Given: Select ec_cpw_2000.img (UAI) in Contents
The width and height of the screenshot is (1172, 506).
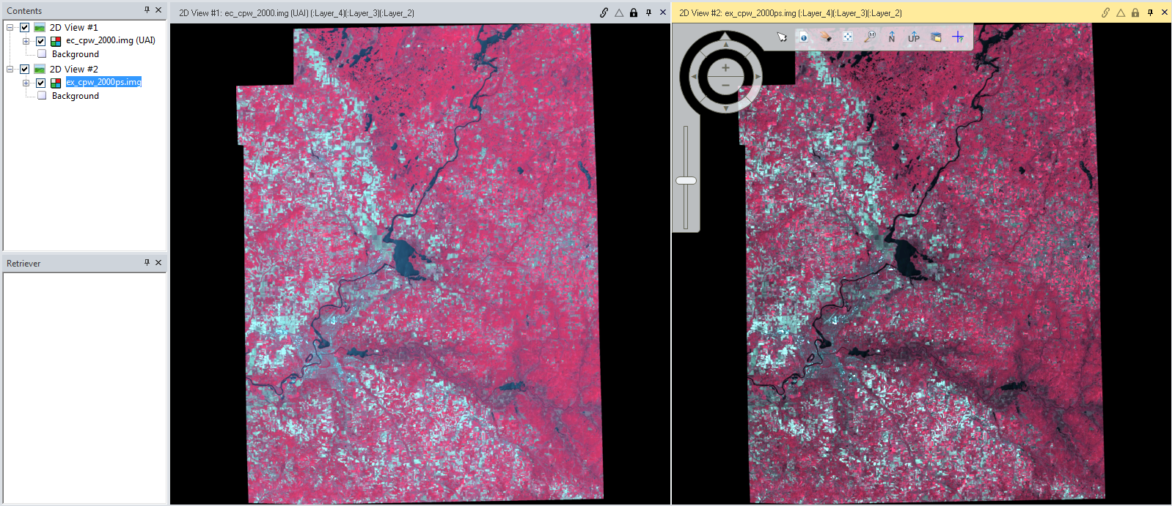Looking at the screenshot, I should point(111,40).
